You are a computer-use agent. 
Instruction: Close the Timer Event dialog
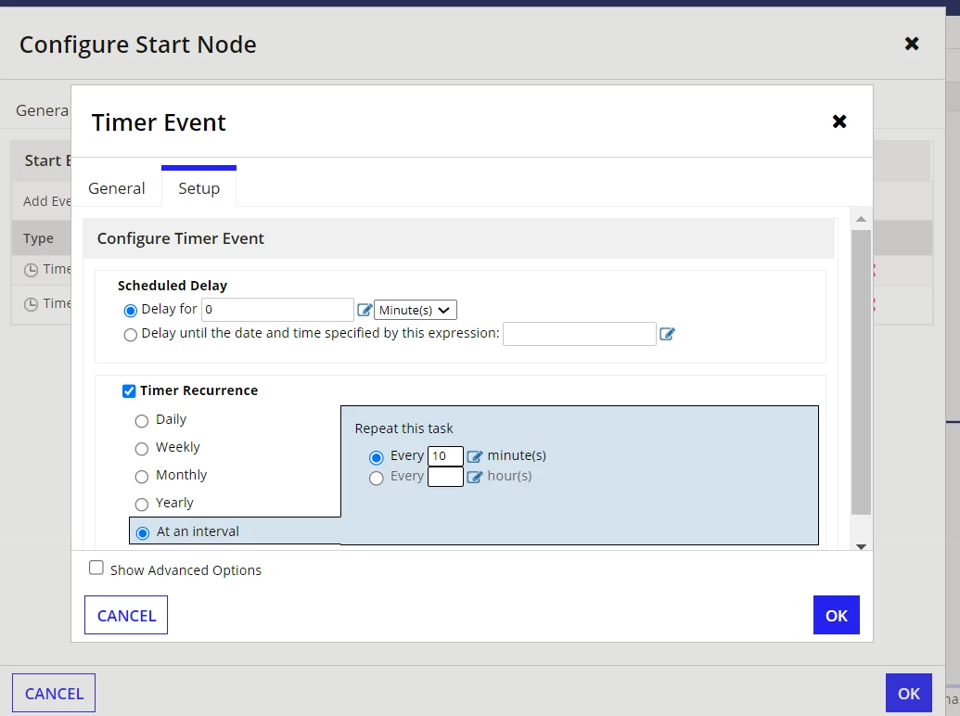[839, 121]
